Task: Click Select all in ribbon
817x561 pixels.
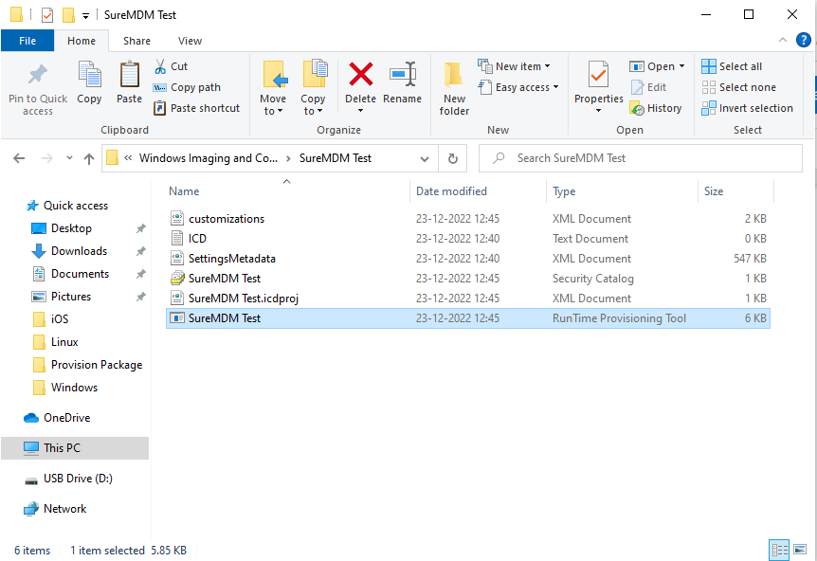Action: (x=732, y=66)
